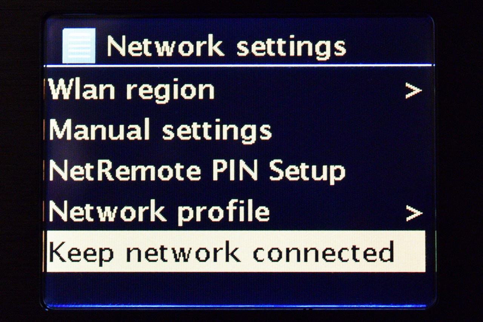The height and width of the screenshot is (322, 483).
Task: Open the Network profile entry
Action: click(x=235, y=212)
